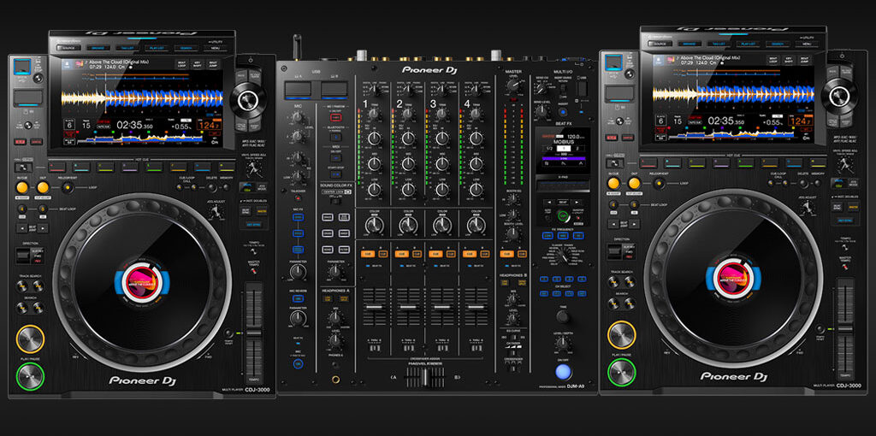
Task: Select SWEEP sound color FX
Action: (x=345, y=233)
